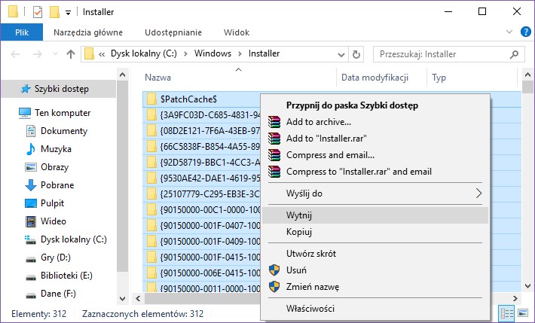This screenshot has height=323, width=535.
Task: Open the Udostępnianie ribbon tab
Action: point(173,32)
